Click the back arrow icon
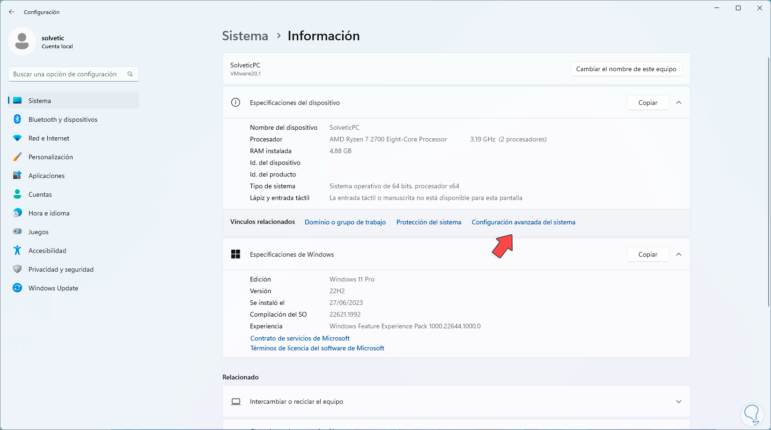Viewport: 771px width, 430px height. point(12,12)
